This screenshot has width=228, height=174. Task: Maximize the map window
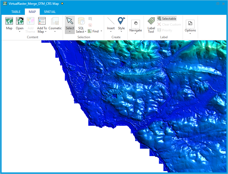pyautogui.click(x=218, y=4)
